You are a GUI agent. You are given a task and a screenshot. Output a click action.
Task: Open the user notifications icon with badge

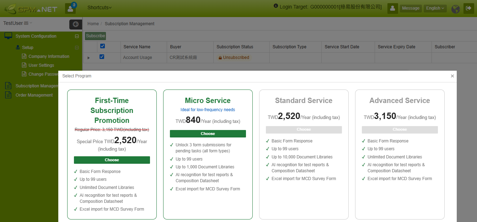[70, 8]
